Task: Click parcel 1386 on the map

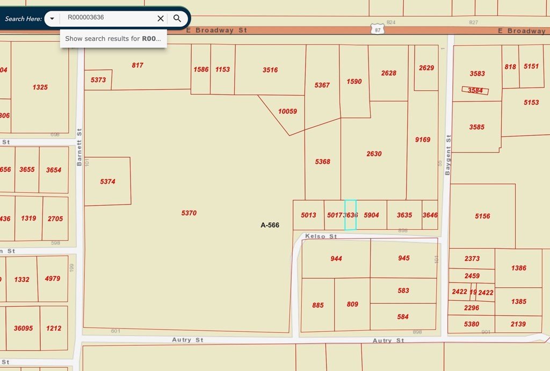Action: (518, 268)
